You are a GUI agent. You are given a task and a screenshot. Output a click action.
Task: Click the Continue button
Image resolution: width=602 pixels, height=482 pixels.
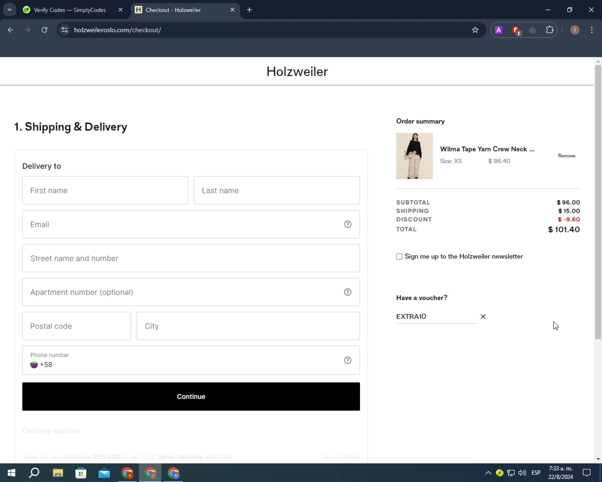pyautogui.click(x=191, y=396)
